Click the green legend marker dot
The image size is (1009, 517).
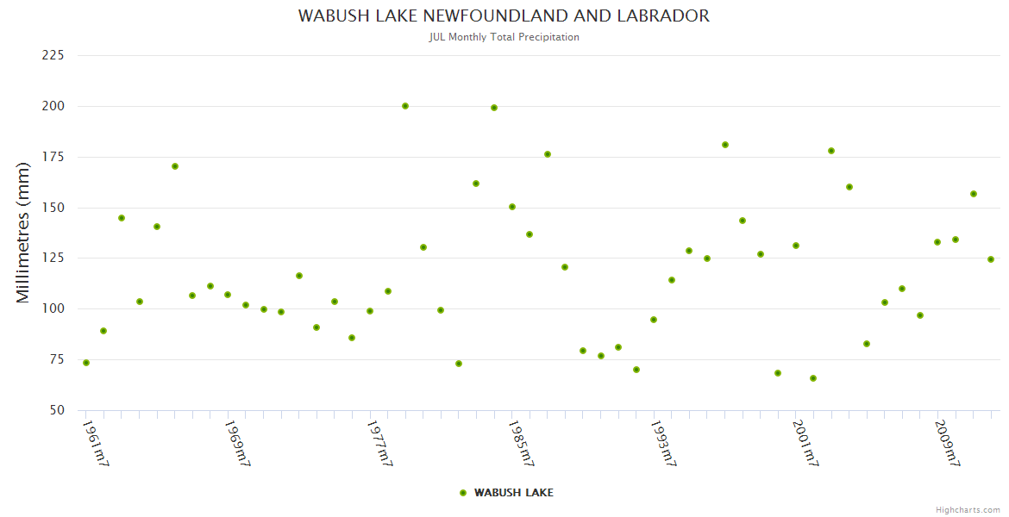point(463,493)
